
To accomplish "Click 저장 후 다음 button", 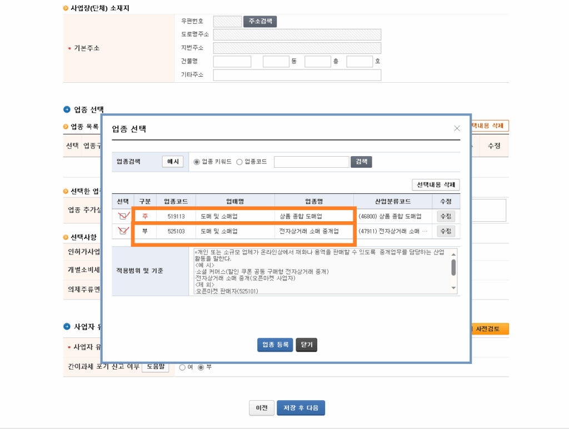I will (301, 408).
